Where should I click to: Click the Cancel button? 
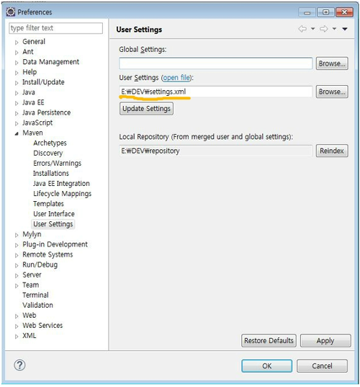322,366
